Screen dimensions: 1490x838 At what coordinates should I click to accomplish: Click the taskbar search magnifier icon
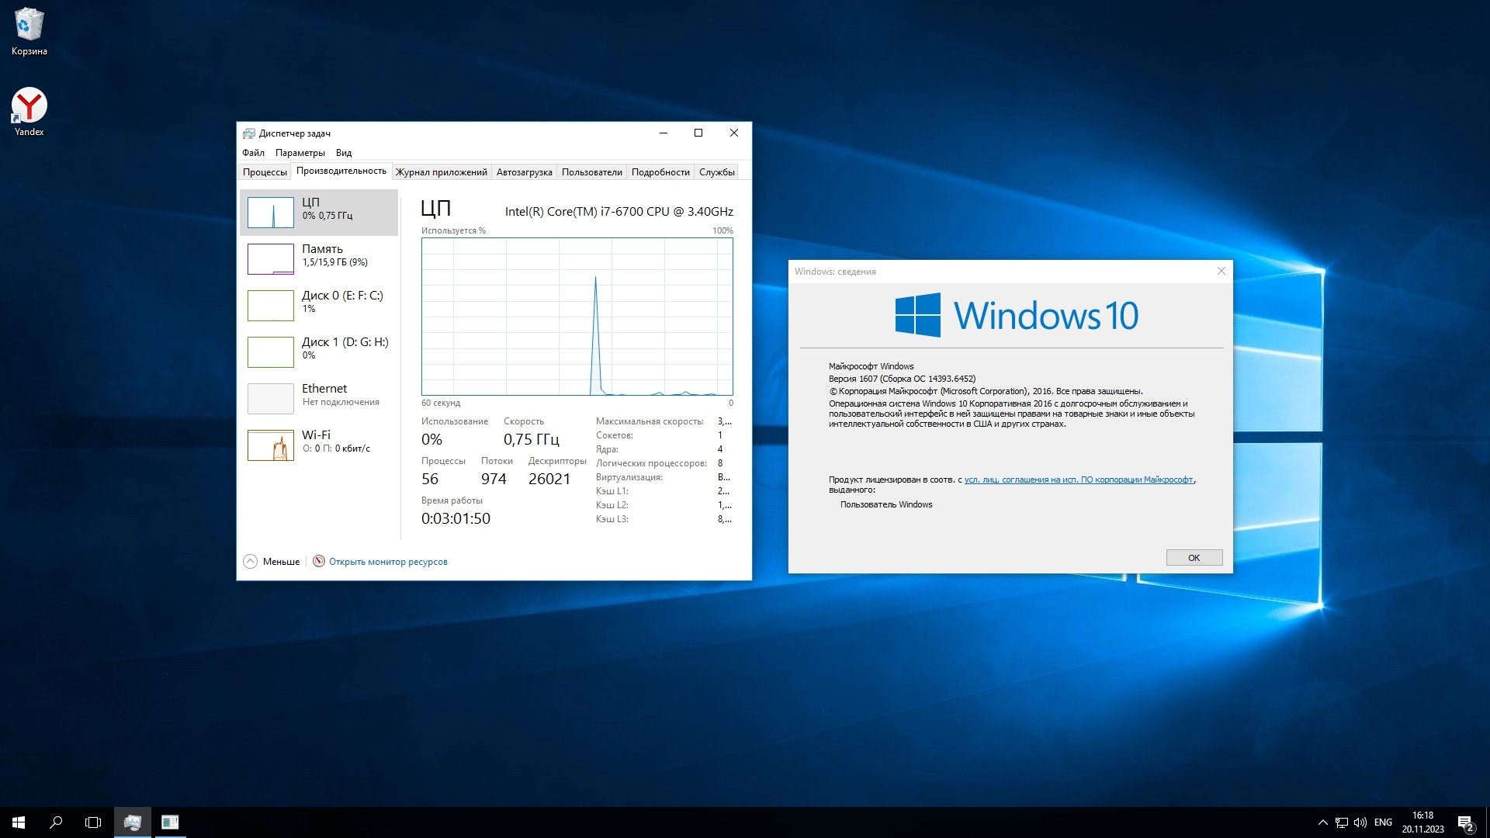[x=56, y=822]
